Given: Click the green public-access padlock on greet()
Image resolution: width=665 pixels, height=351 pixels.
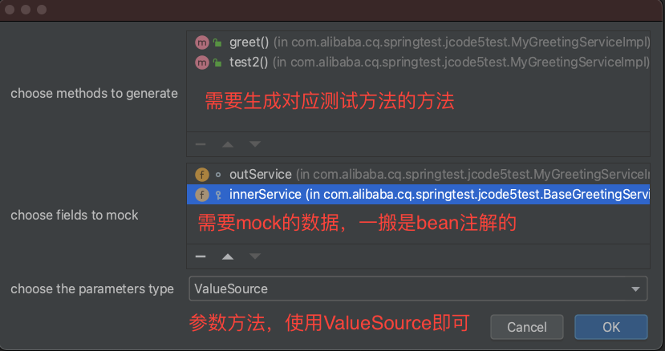Looking at the screenshot, I should pyautogui.click(x=217, y=42).
